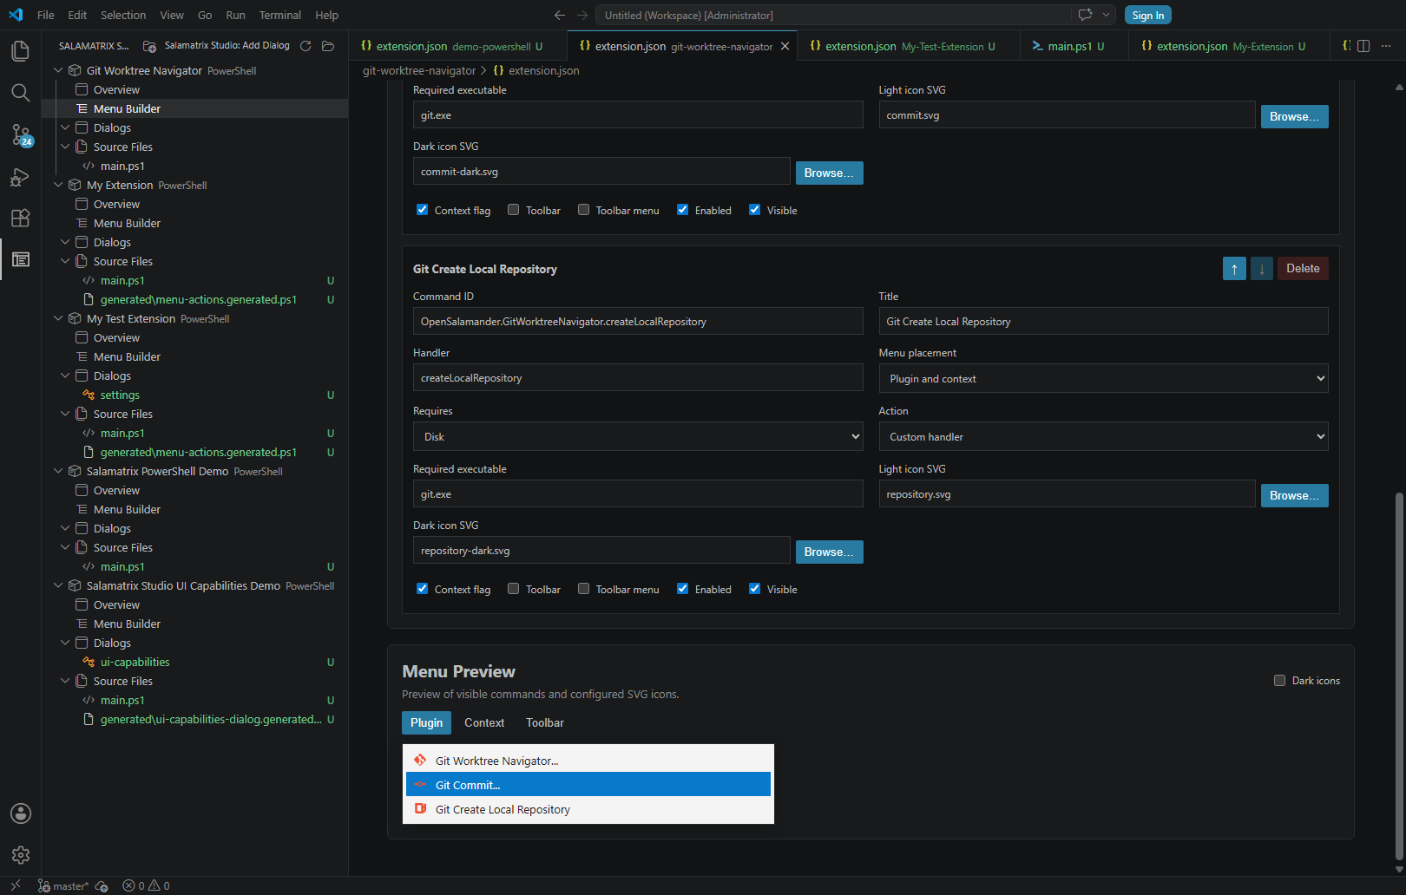Select Menu Builder under Git Worktree Navigator
The image size is (1406, 895).
click(x=195, y=108)
